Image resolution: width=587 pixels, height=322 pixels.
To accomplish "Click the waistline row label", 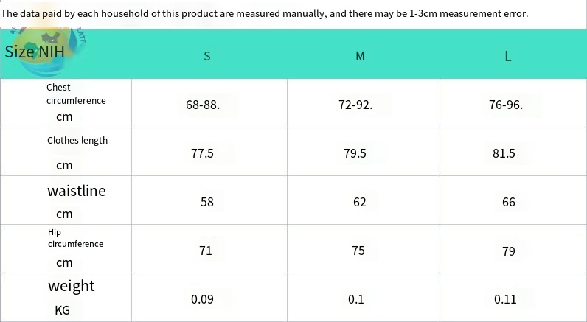I will tap(77, 201).
